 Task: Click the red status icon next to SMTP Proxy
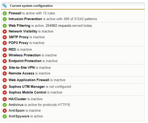(x=5, y=37)
